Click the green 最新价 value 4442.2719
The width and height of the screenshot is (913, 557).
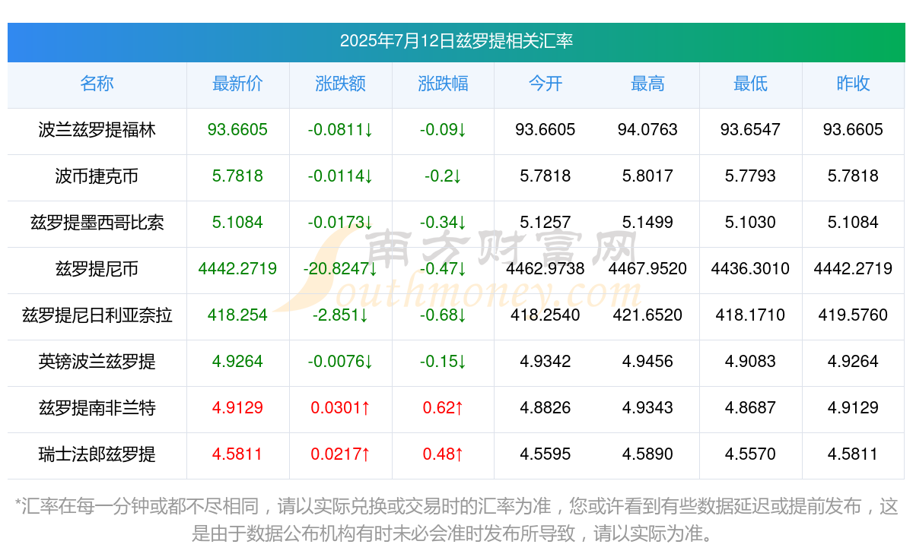click(237, 269)
